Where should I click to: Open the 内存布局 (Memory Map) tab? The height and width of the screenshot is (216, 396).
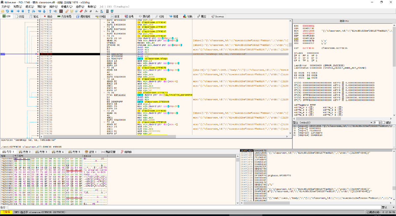[x=64, y=16]
